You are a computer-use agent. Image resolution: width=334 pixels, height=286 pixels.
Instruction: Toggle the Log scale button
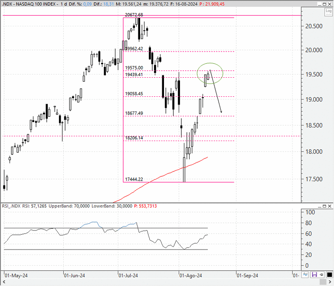click(328, 12)
